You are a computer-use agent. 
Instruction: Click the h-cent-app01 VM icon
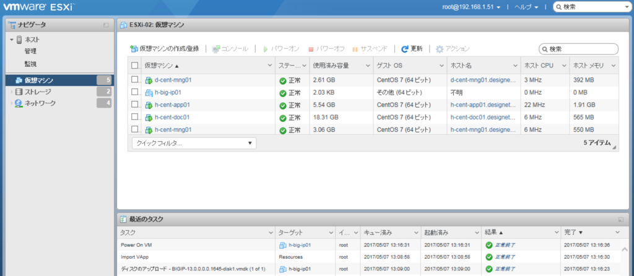click(x=149, y=105)
